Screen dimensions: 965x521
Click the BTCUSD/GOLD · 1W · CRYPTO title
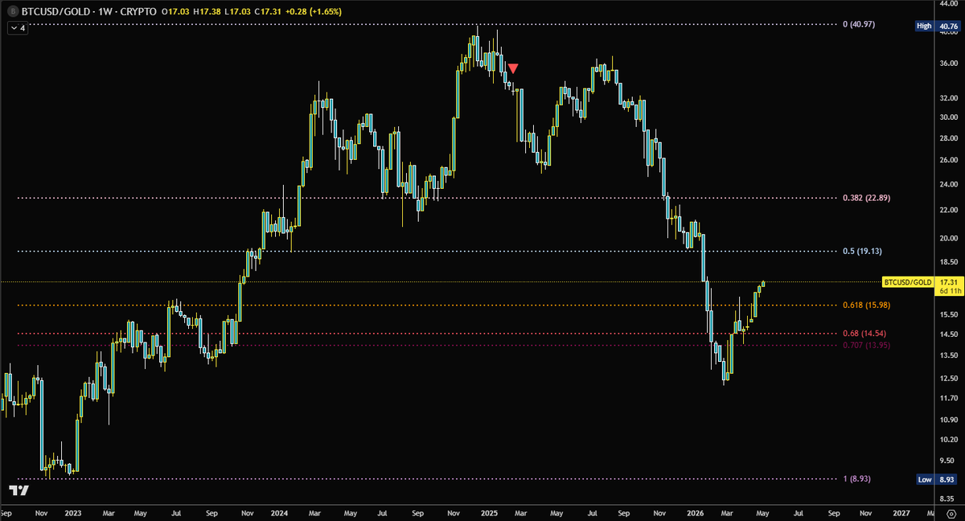[89, 13]
